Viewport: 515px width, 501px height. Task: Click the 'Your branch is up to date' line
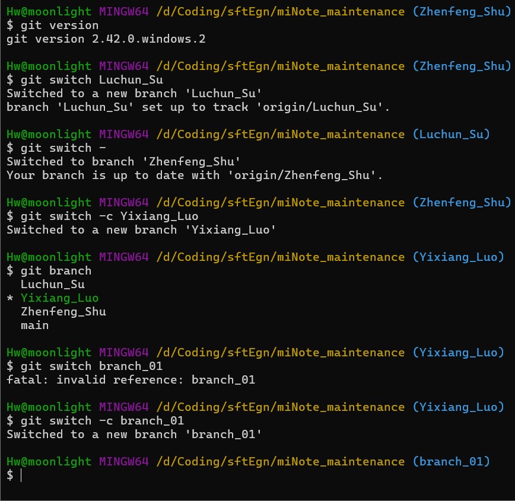[195, 175]
